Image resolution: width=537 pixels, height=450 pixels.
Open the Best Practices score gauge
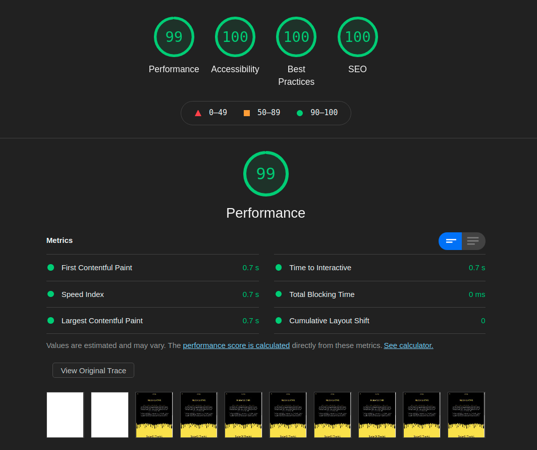click(296, 37)
